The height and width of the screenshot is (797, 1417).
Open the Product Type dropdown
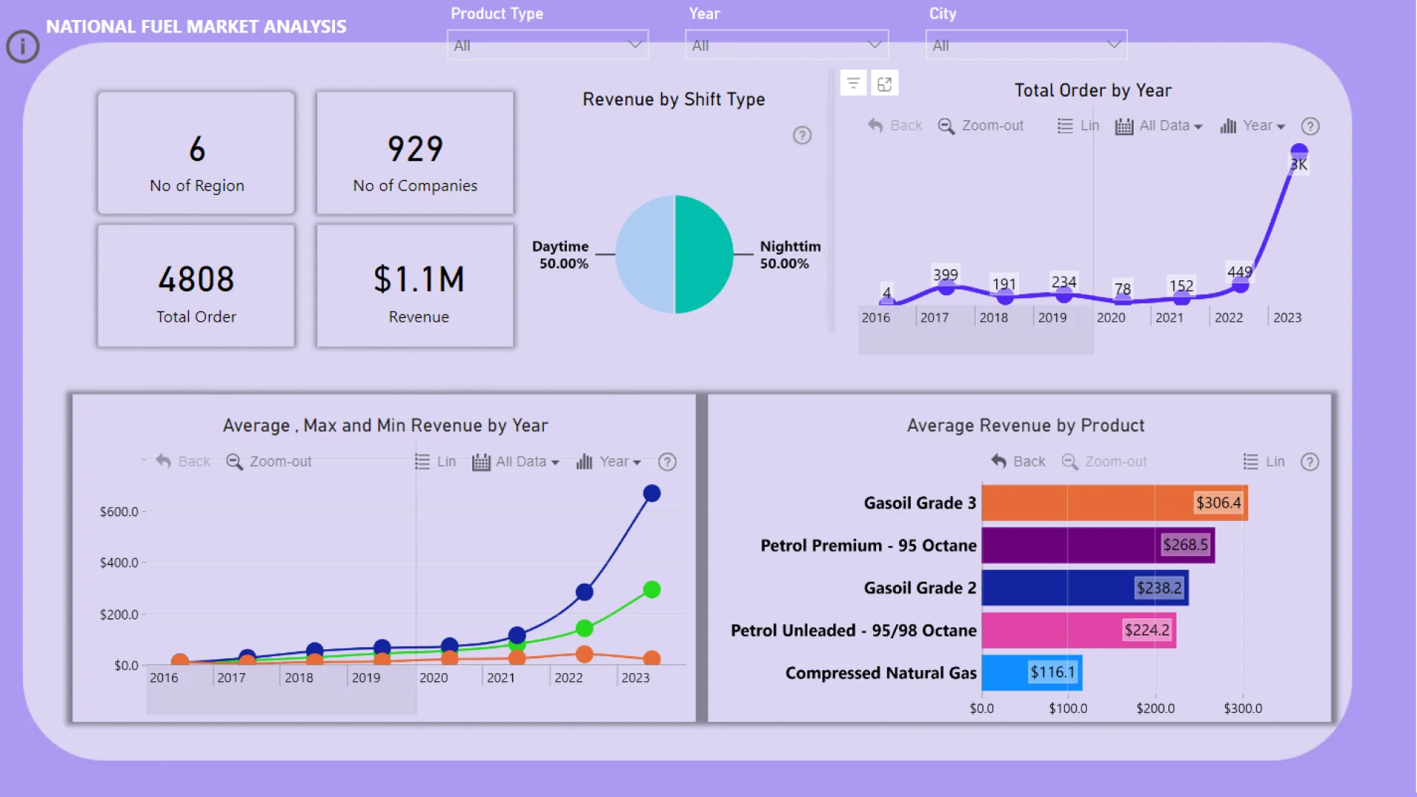[x=548, y=45]
